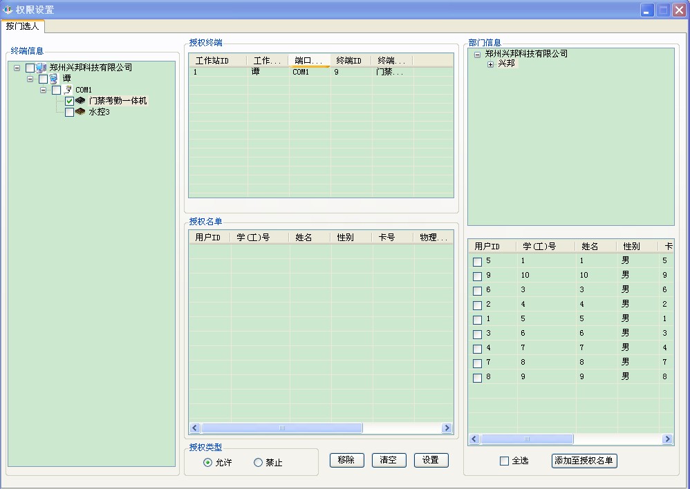Tick the checkbox for user ID 6
The height and width of the screenshot is (489, 690).
pos(477,291)
